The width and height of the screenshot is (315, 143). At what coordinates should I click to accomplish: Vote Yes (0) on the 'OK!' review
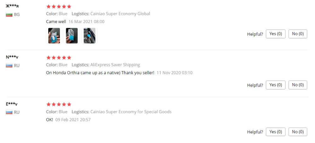click(276, 132)
